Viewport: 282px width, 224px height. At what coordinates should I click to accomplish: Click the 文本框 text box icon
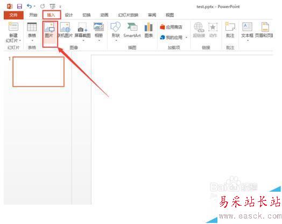(248, 27)
